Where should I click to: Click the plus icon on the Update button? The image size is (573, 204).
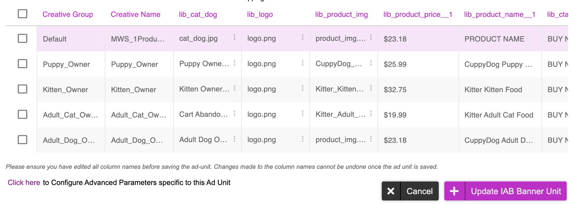click(455, 191)
